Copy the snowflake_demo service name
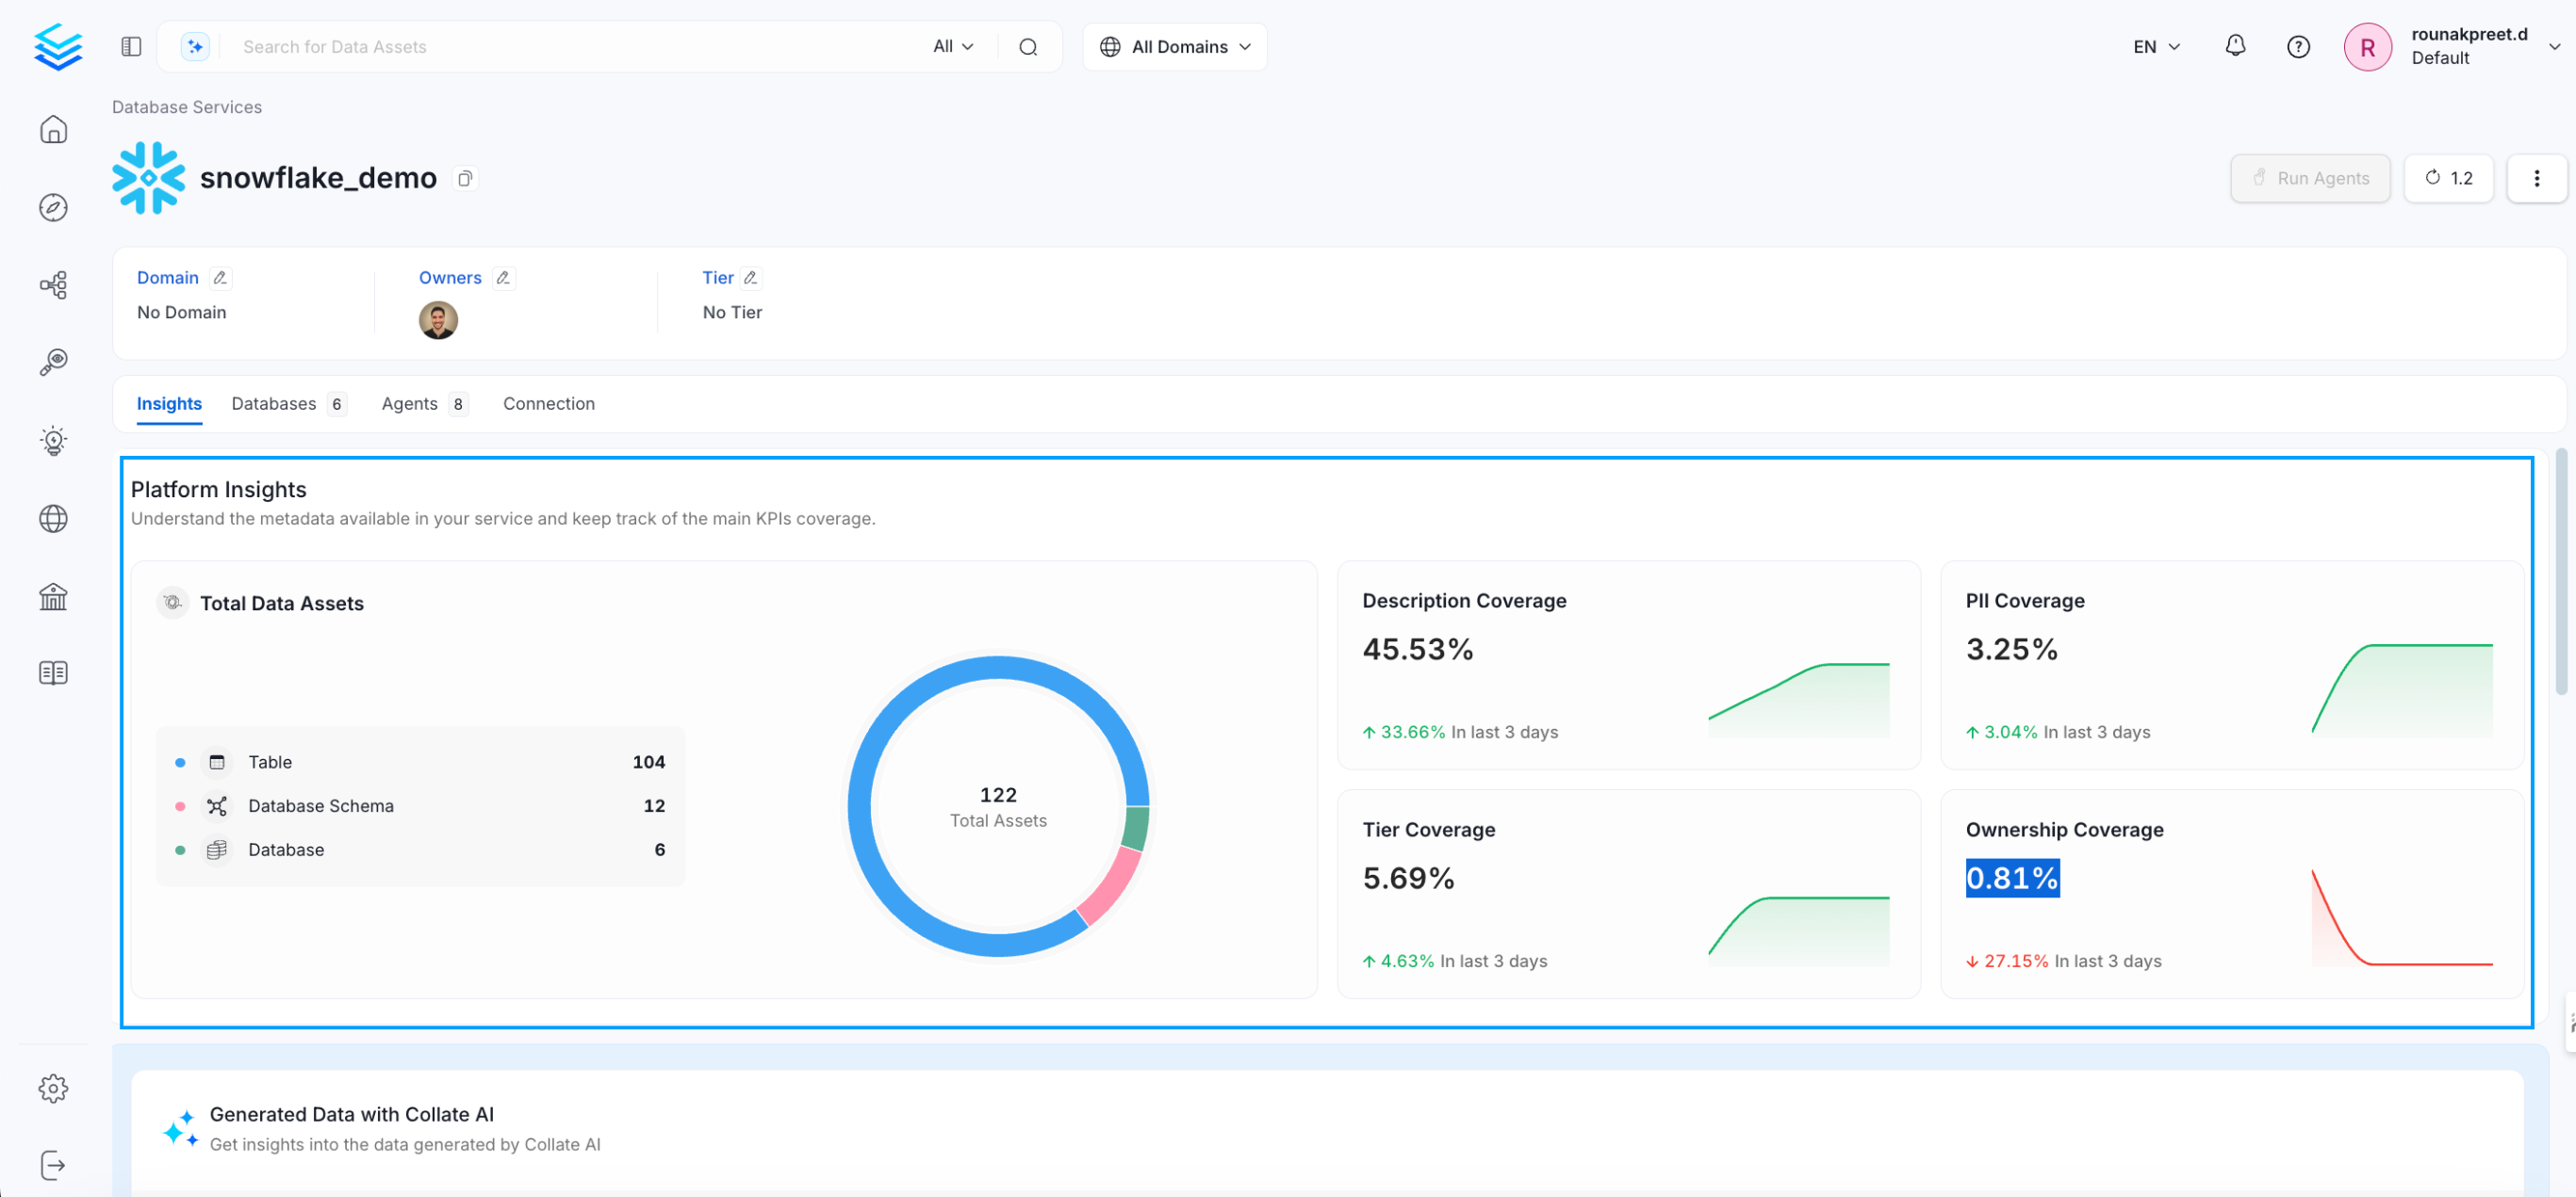Viewport: 2576px width, 1197px height. tap(465, 178)
